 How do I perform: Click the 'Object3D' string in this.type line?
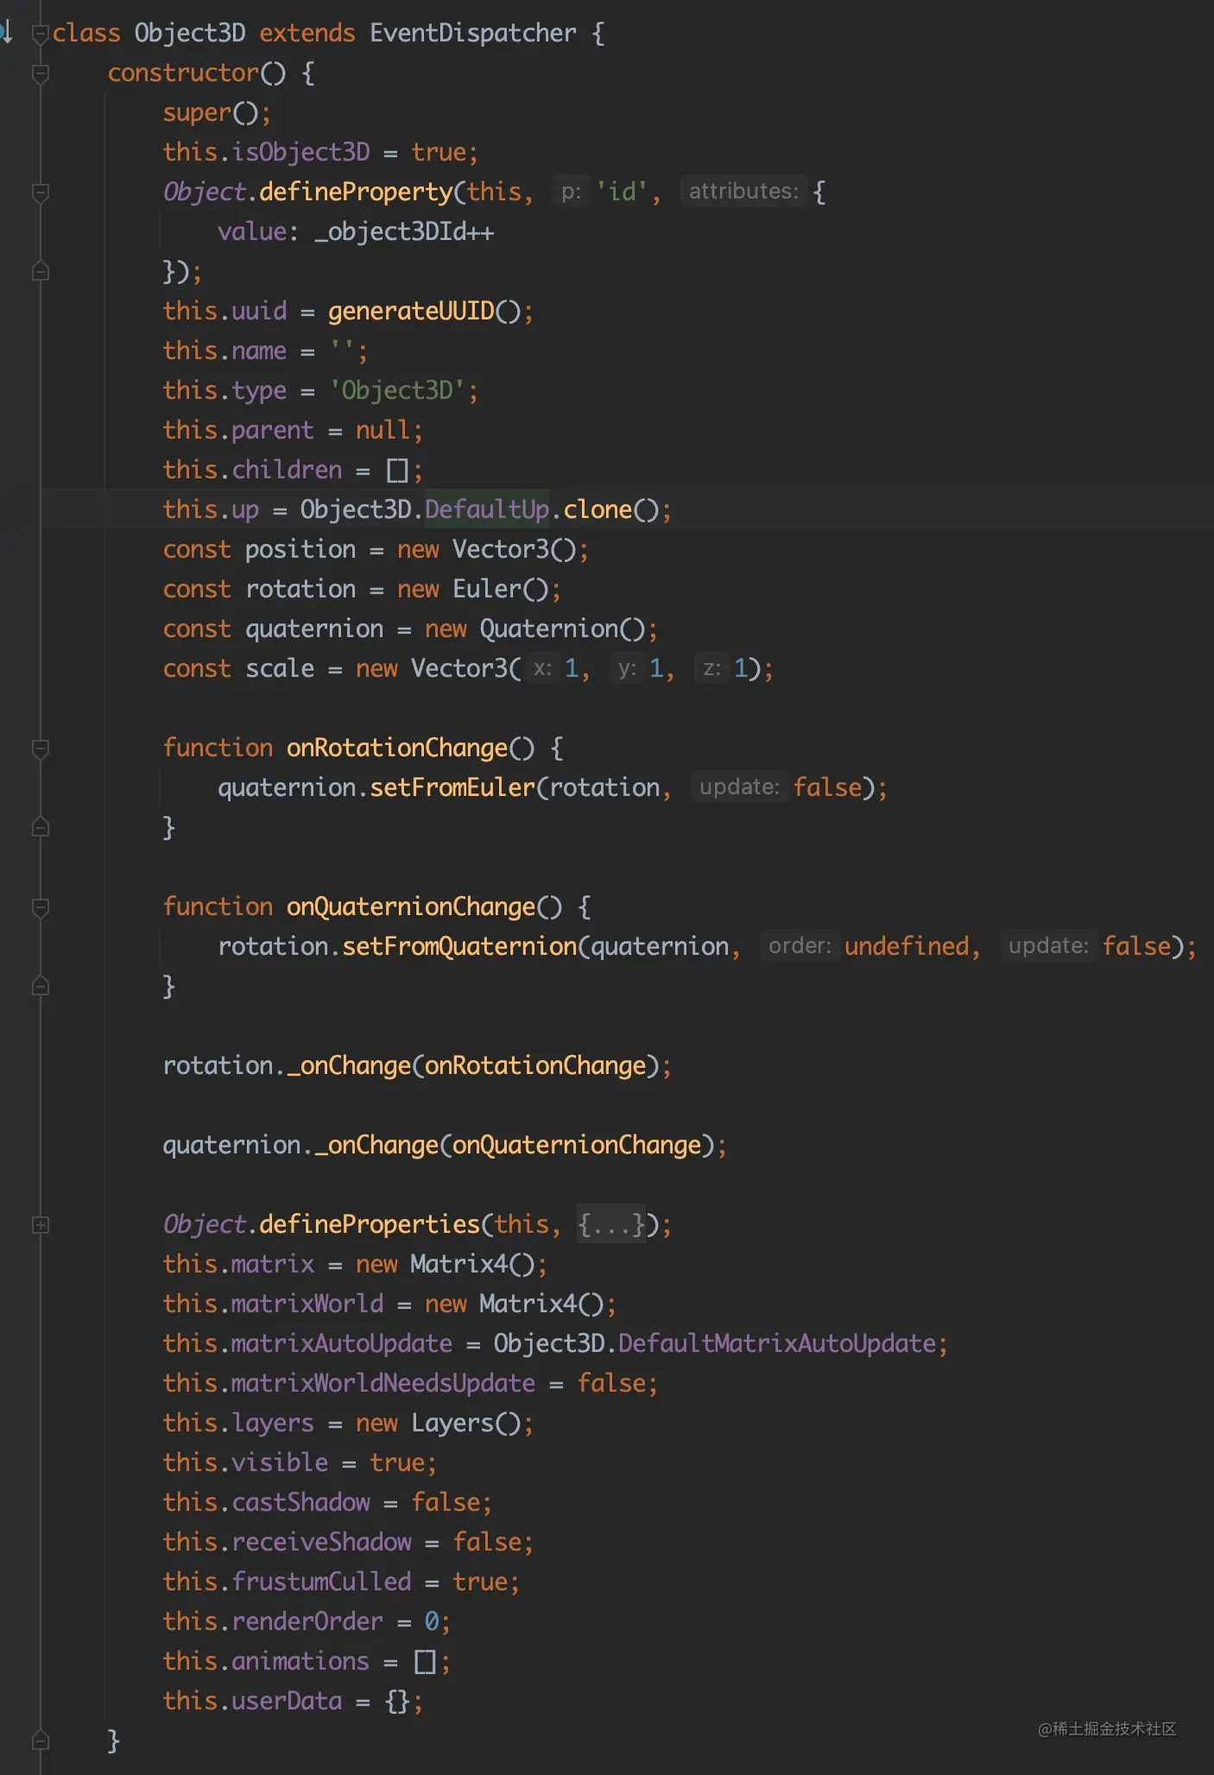tap(397, 390)
